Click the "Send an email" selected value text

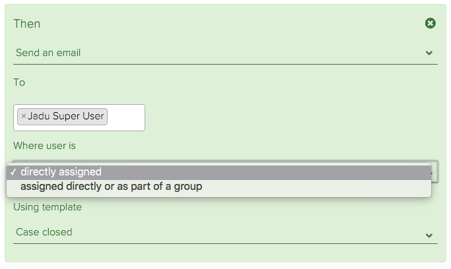[x=48, y=53]
